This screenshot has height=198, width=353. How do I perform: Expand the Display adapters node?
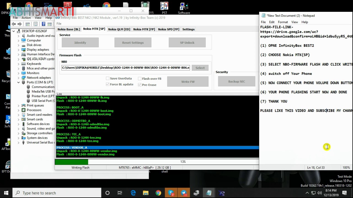pos(18,50)
